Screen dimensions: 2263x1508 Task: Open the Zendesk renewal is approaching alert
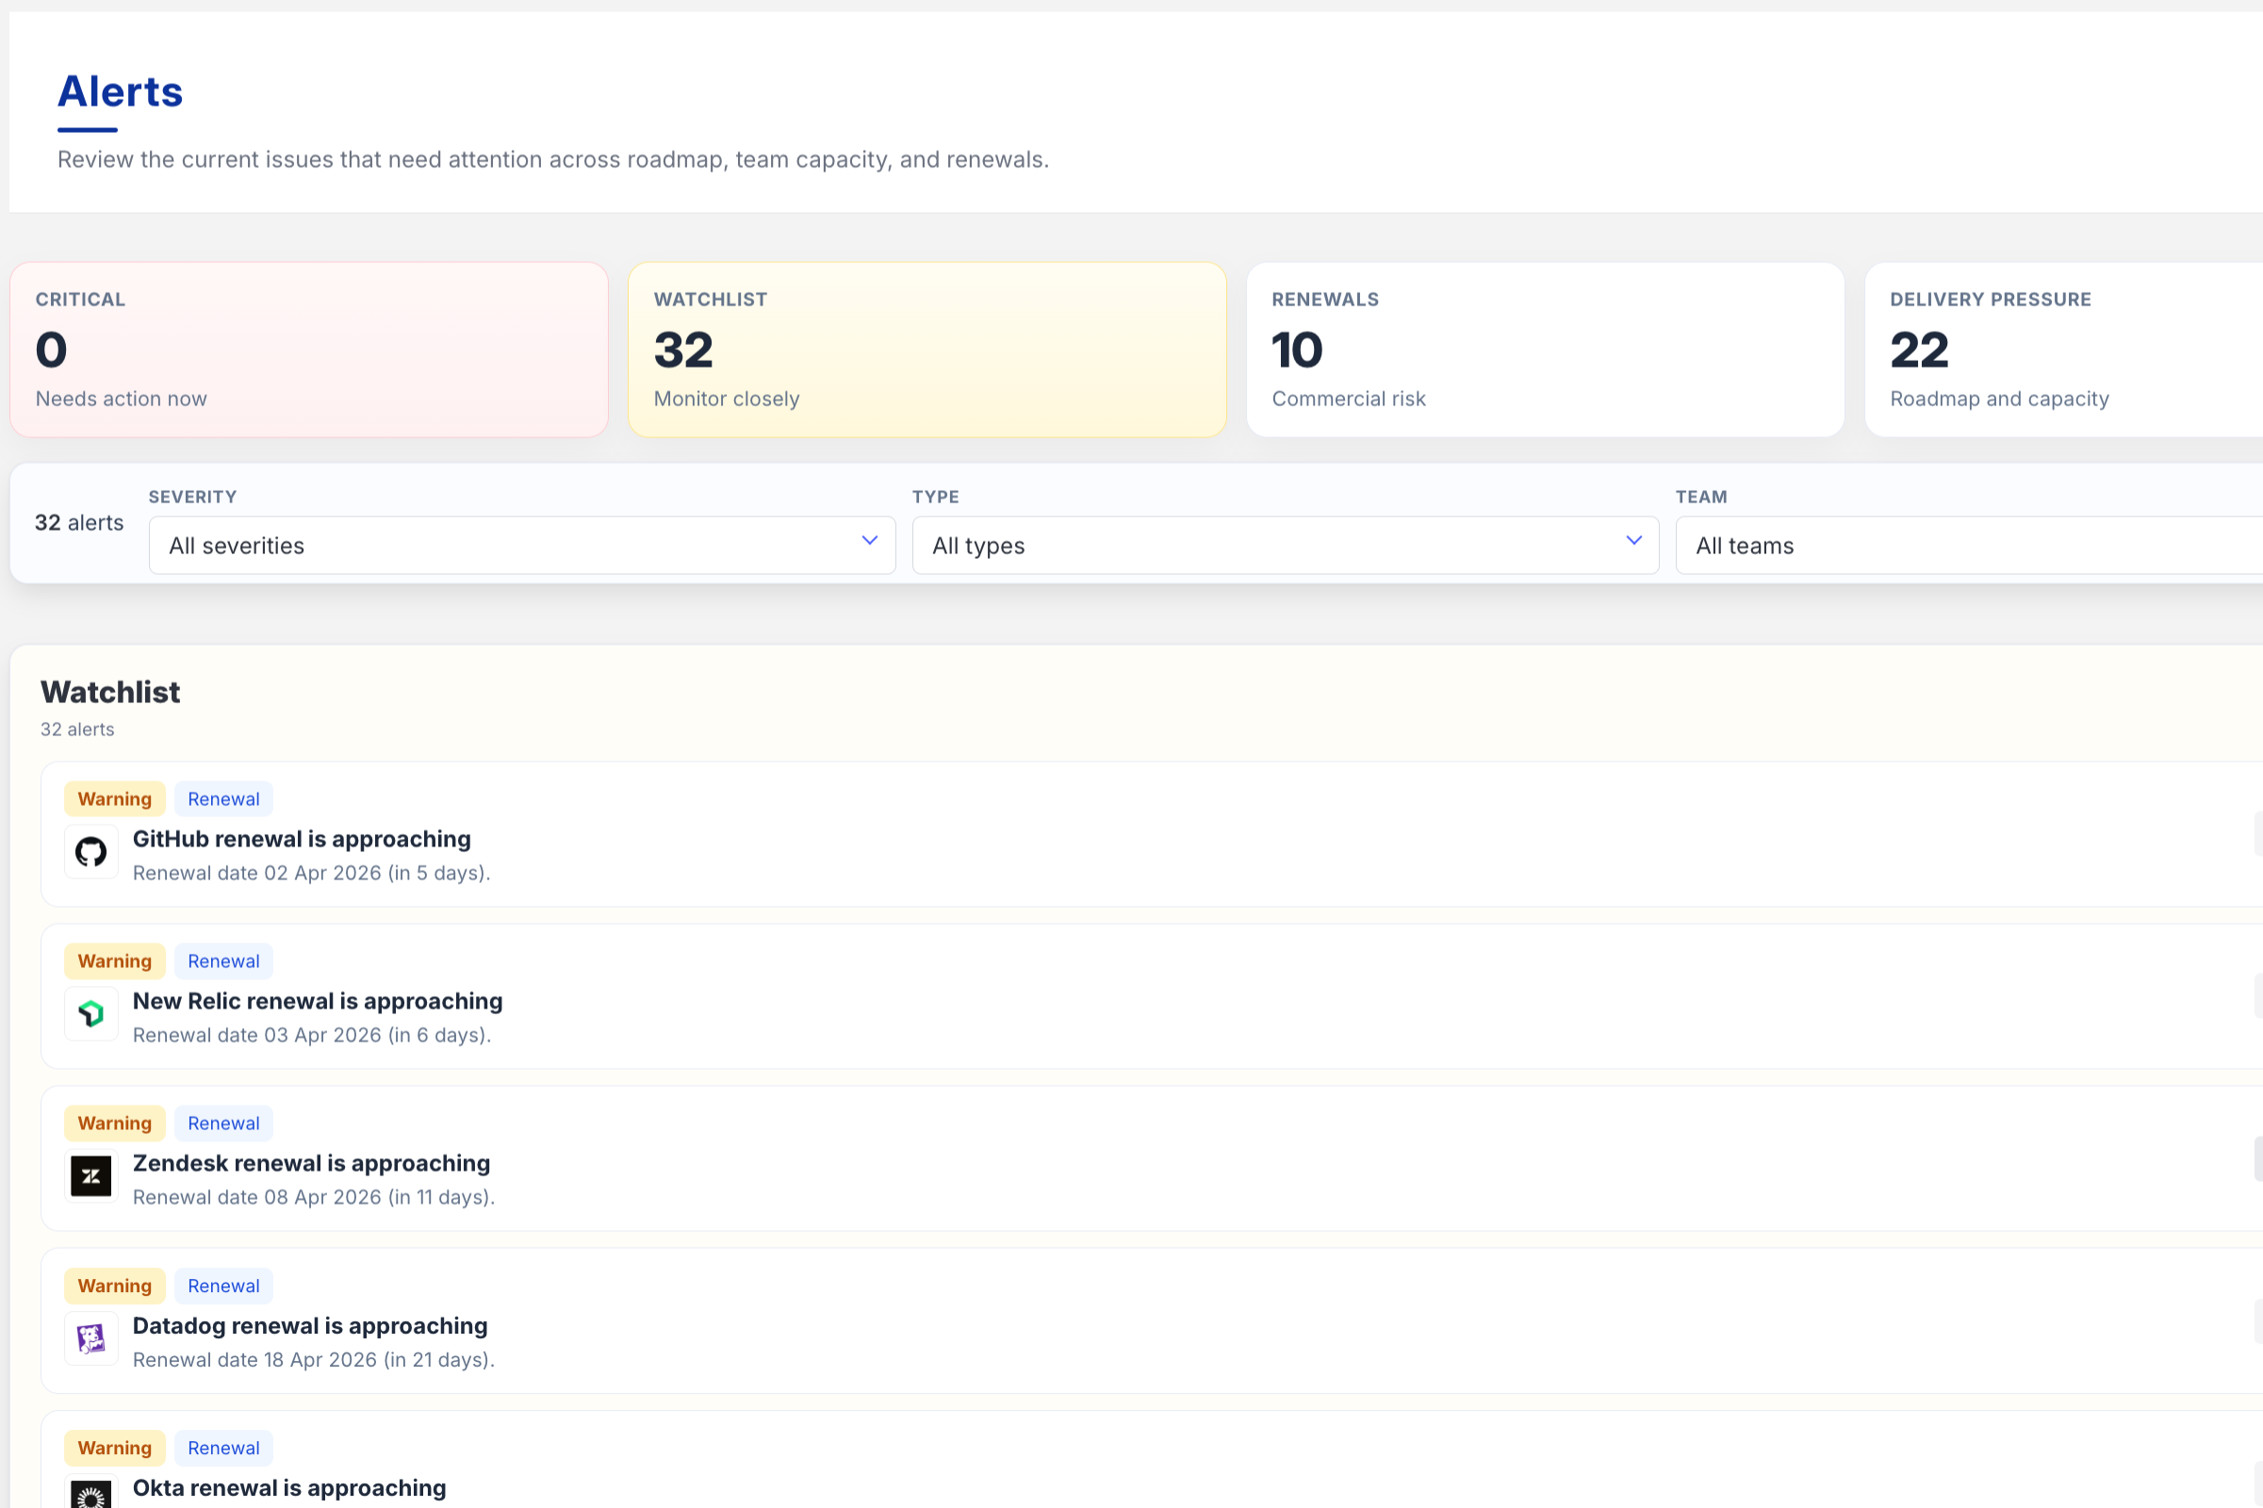(x=311, y=1163)
